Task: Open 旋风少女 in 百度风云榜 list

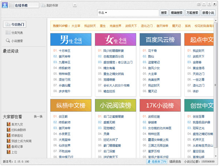Action: coord(154,68)
